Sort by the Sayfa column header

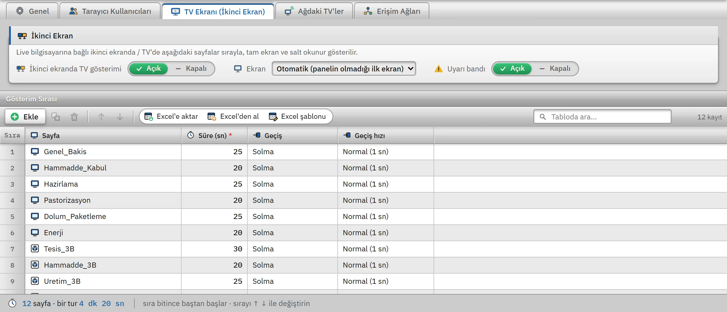(103, 136)
